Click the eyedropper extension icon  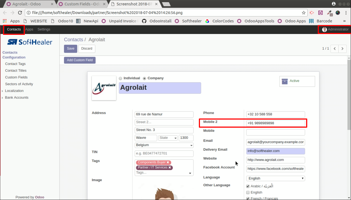point(329,13)
